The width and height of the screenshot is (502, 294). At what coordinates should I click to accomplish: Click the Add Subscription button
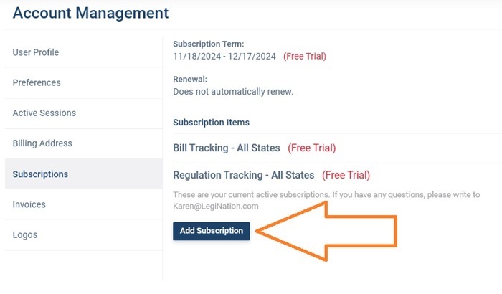pyautogui.click(x=211, y=231)
